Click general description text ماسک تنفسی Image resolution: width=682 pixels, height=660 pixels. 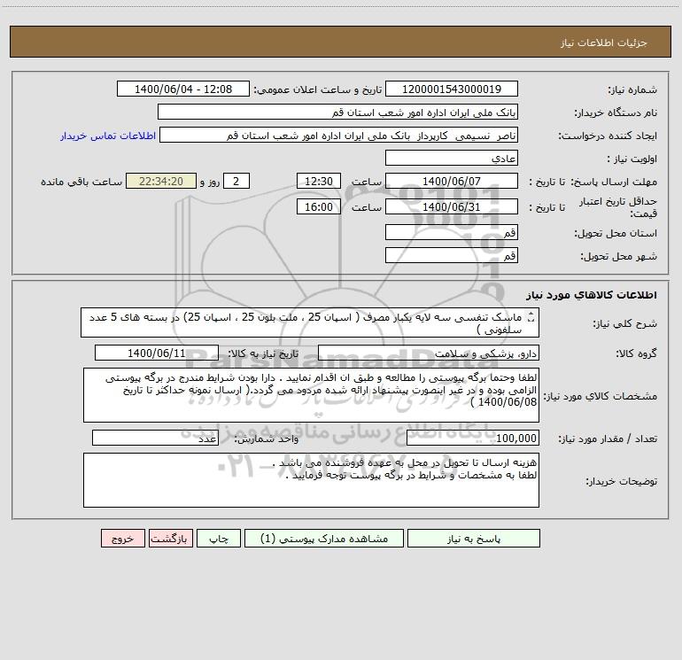tap(310, 322)
